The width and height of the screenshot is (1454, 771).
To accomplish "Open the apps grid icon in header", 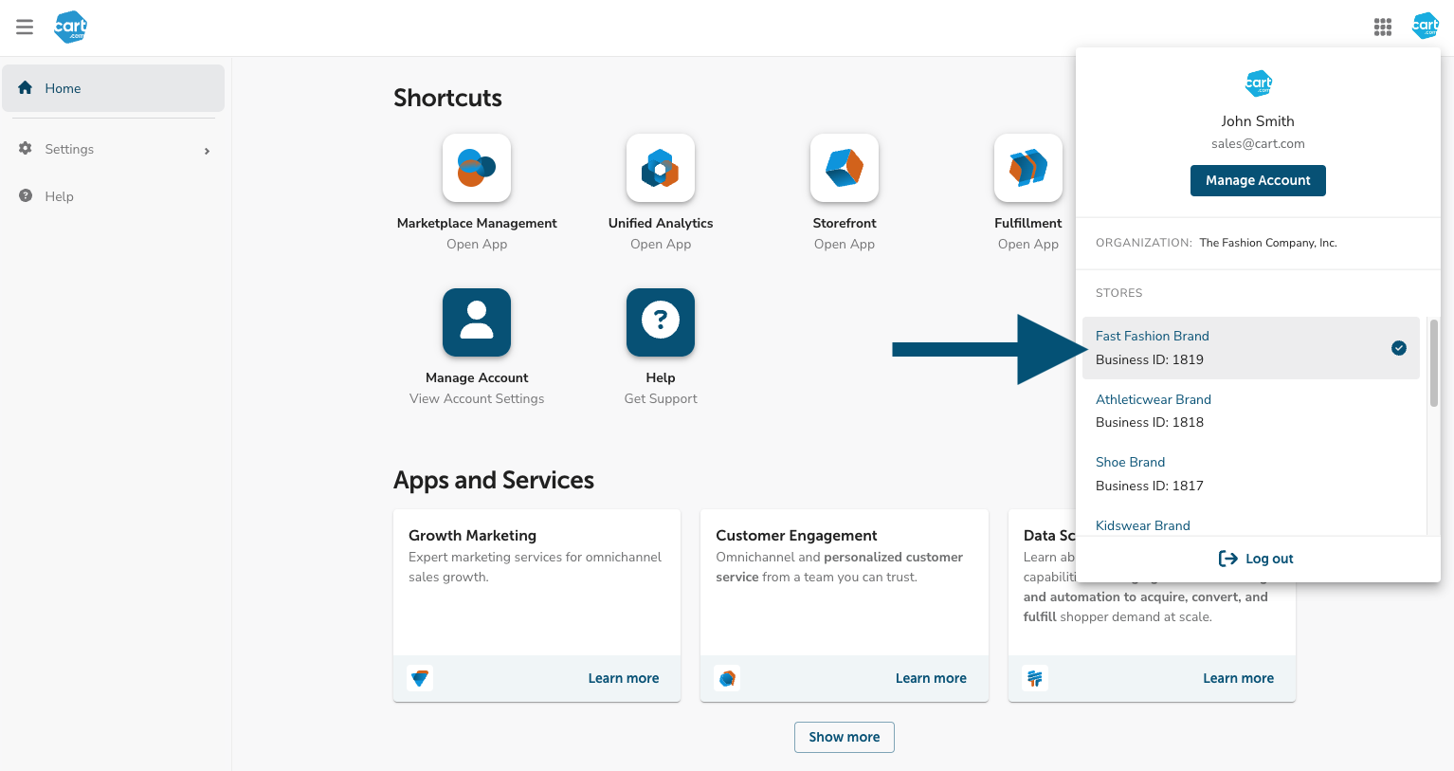I will coord(1383,27).
